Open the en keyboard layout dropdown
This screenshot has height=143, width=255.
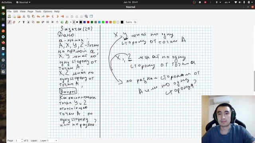pos(228,2)
